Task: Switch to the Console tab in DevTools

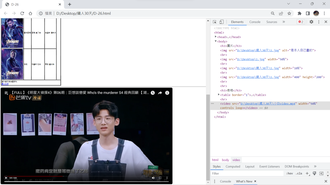Action: pos(255,22)
